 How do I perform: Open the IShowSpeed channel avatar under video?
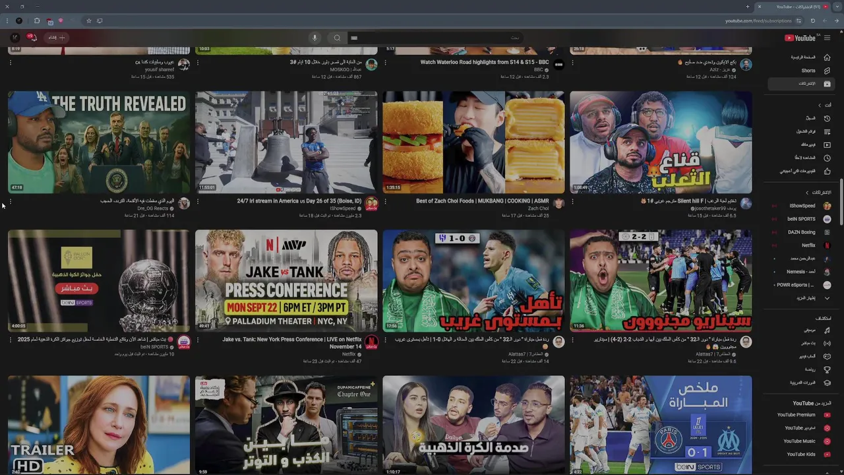(x=371, y=203)
